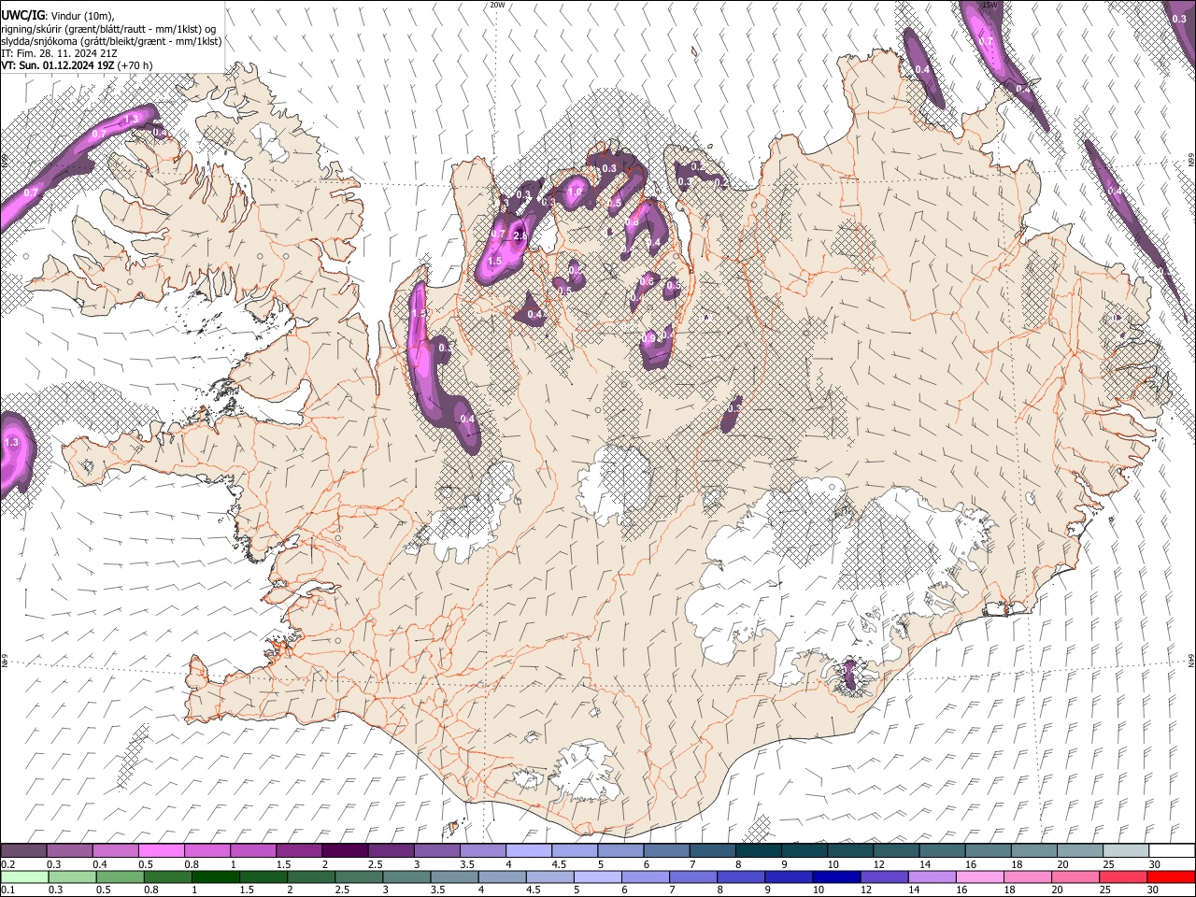This screenshot has height=897, width=1196.
Task: Pick the blue rain-scale swatch labeled 8
Action: click(x=741, y=876)
